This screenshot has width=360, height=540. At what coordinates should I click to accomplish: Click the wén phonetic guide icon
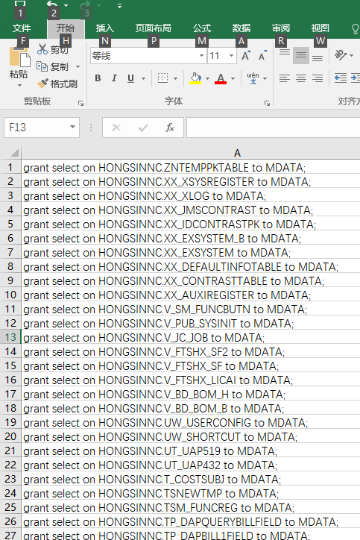(253, 78)
